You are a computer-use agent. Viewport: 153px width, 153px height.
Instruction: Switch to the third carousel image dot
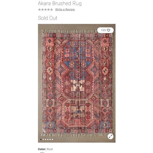pyautogui.click(x=45, y=140)
